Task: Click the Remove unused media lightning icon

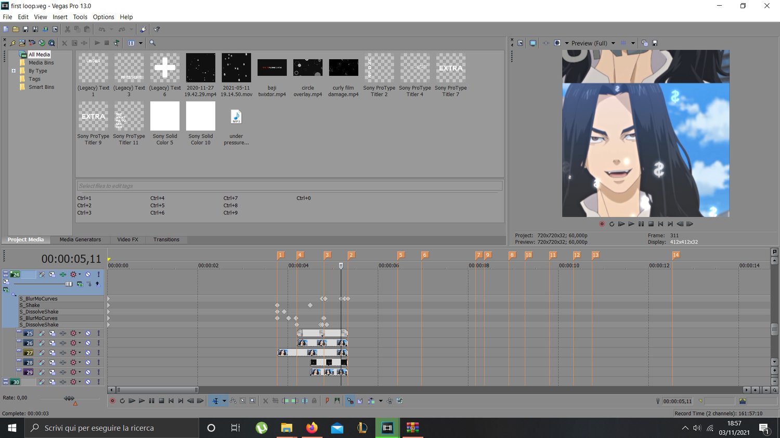Action: pos(12,43)
